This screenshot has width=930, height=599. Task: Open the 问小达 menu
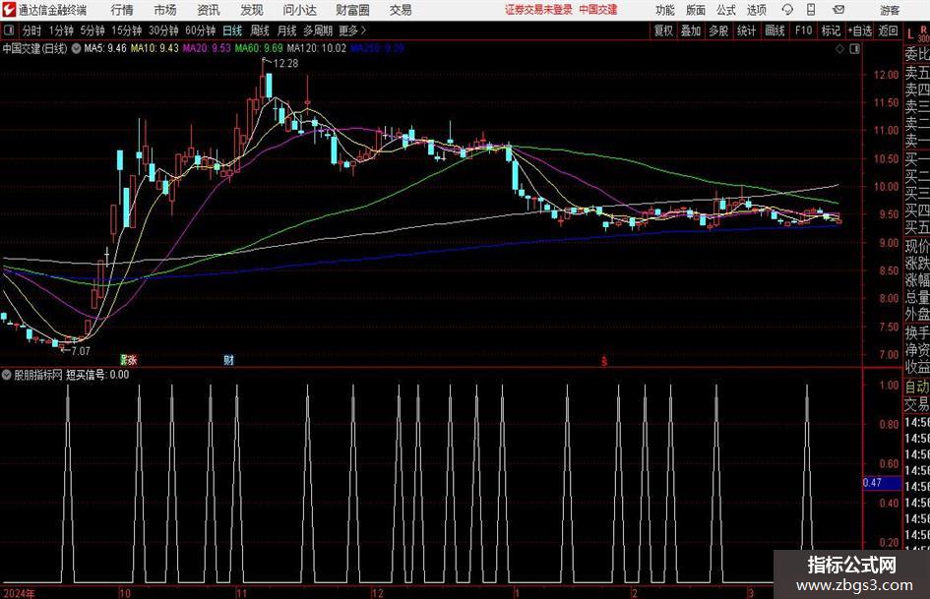(299, 10)
